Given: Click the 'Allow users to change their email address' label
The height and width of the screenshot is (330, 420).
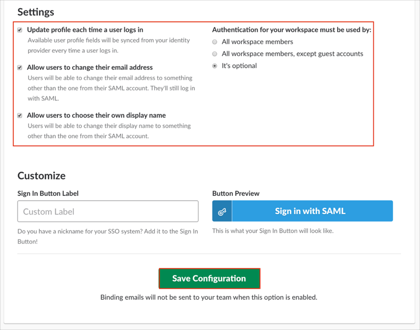Looking at the screenshot, I should 90,68.
